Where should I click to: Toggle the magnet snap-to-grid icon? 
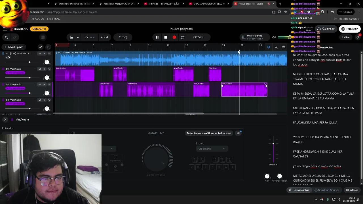tap(269, 47)
